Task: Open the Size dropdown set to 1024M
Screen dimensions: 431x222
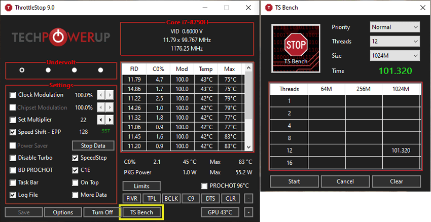Action: point(394,56)
